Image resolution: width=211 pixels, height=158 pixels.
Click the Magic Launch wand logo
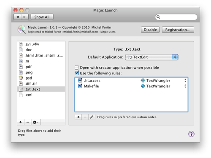point(22,29)
